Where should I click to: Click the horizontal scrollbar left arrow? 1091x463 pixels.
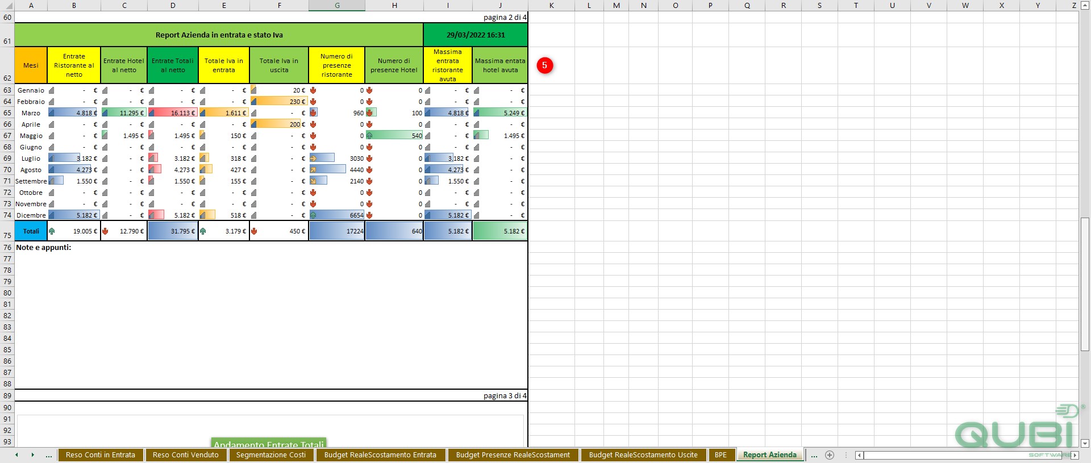(859, 455)
